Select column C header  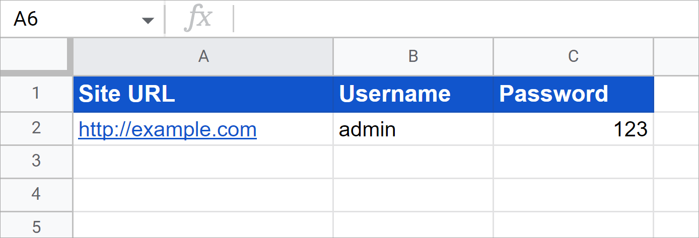coord(573,56)
